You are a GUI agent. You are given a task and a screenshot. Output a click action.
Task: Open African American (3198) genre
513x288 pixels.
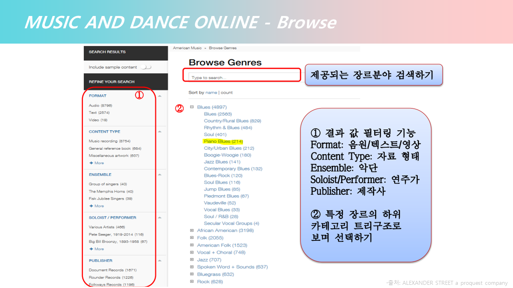[225, 230]
